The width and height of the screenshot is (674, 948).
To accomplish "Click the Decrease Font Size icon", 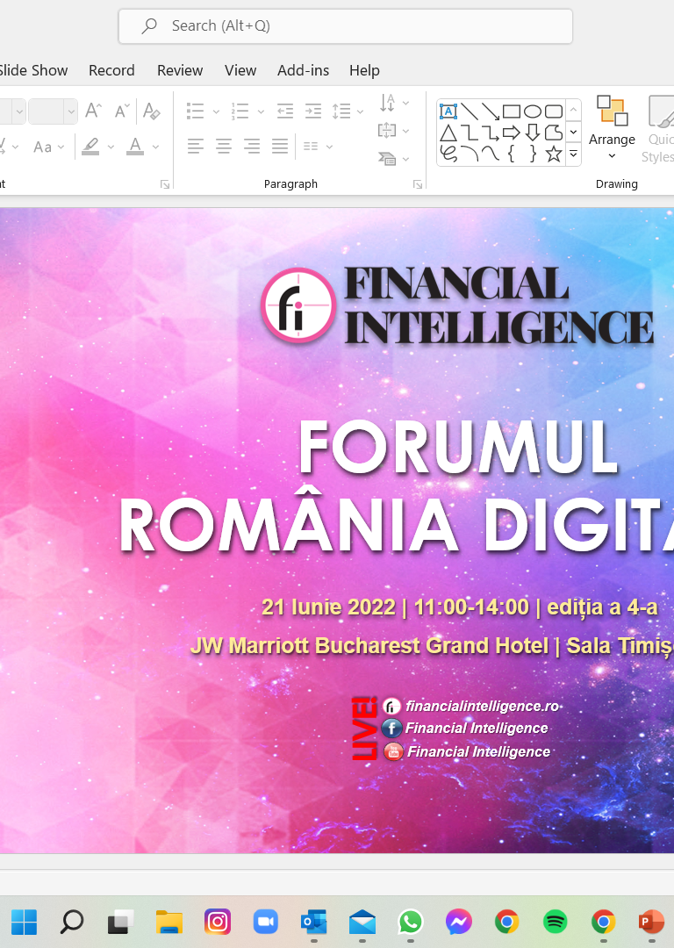I will pyautogui.click(x=122, y=111).
